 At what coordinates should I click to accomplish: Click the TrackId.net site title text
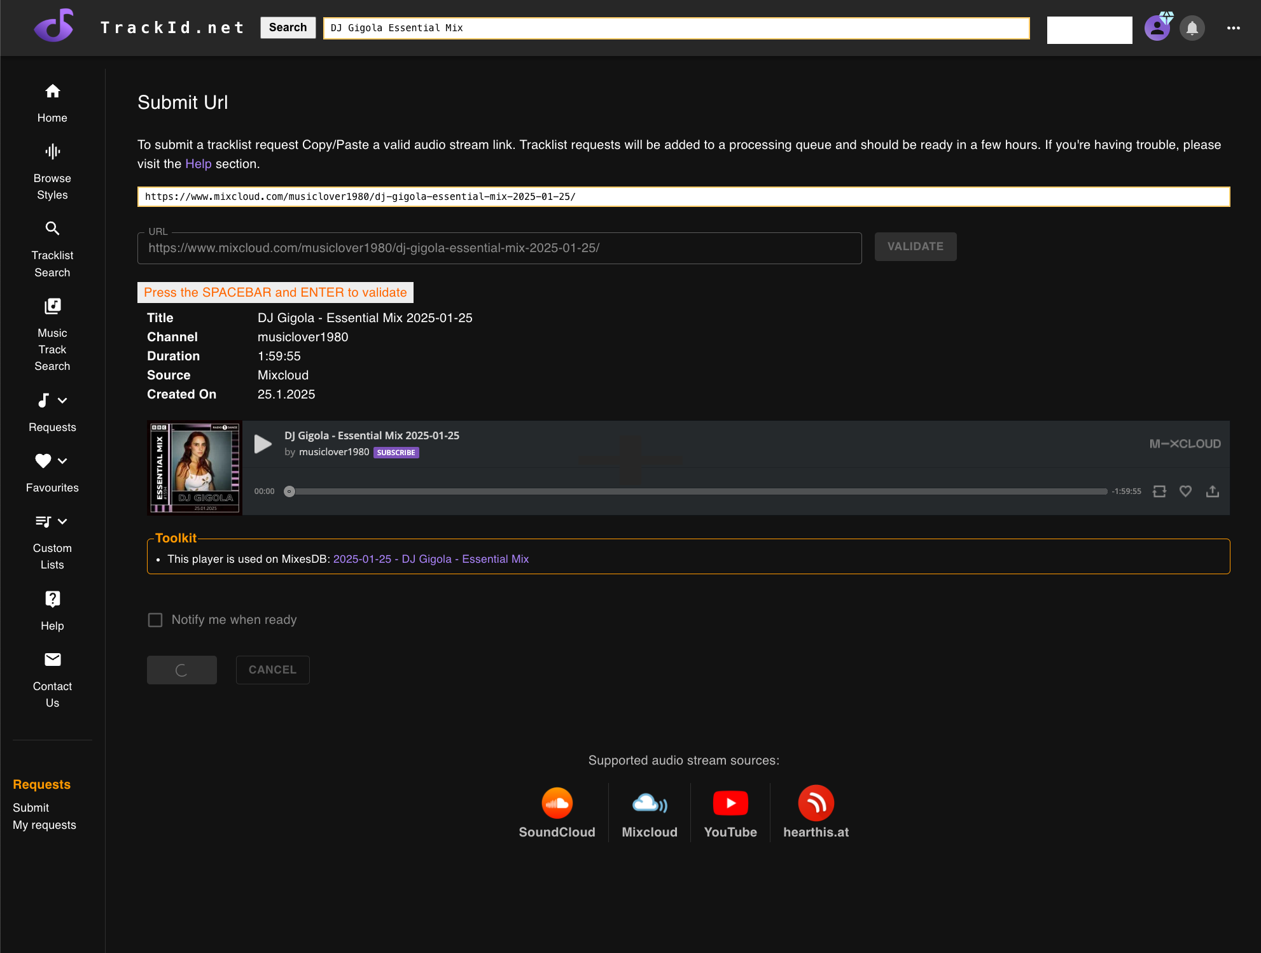tap(172, 27)
